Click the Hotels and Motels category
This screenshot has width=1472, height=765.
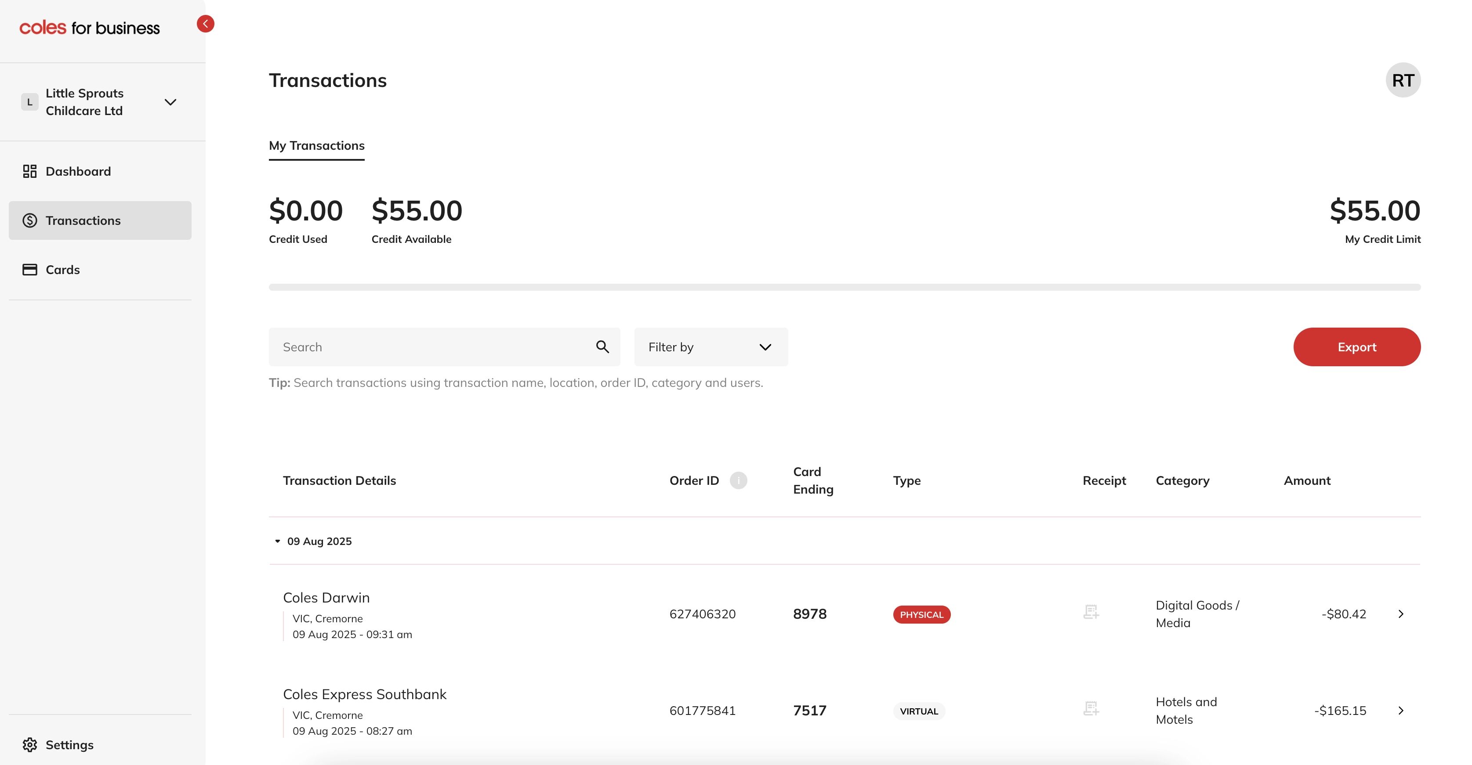pos(1186,710)
